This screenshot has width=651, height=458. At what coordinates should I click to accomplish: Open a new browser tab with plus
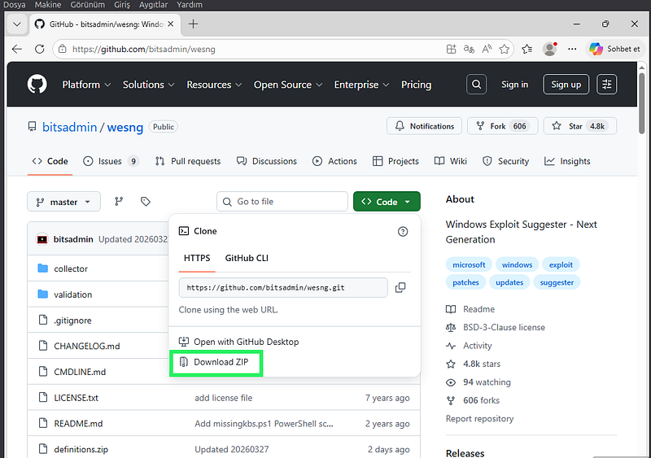(x=193, y=24)
